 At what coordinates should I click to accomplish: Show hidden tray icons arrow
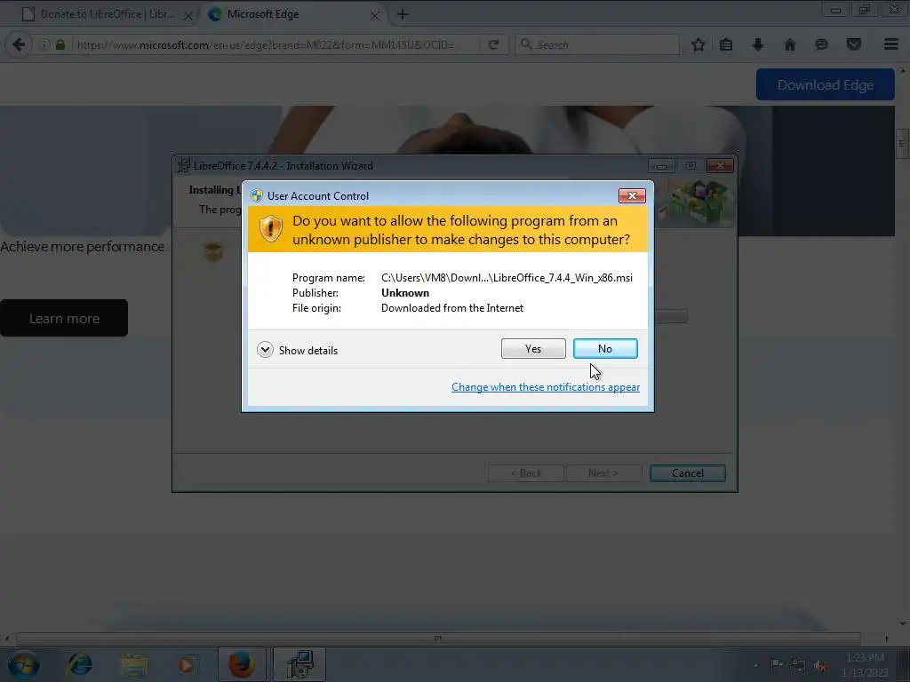pos(755,665)
